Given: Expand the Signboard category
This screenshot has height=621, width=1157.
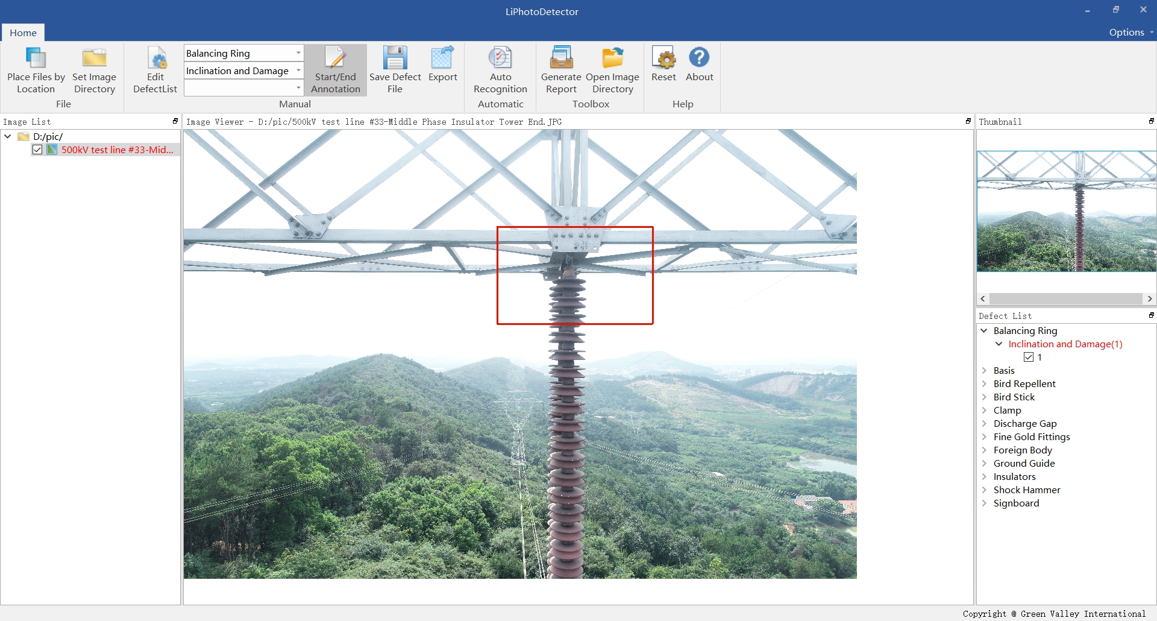Looking at the screenshot, I should (984, 503).
